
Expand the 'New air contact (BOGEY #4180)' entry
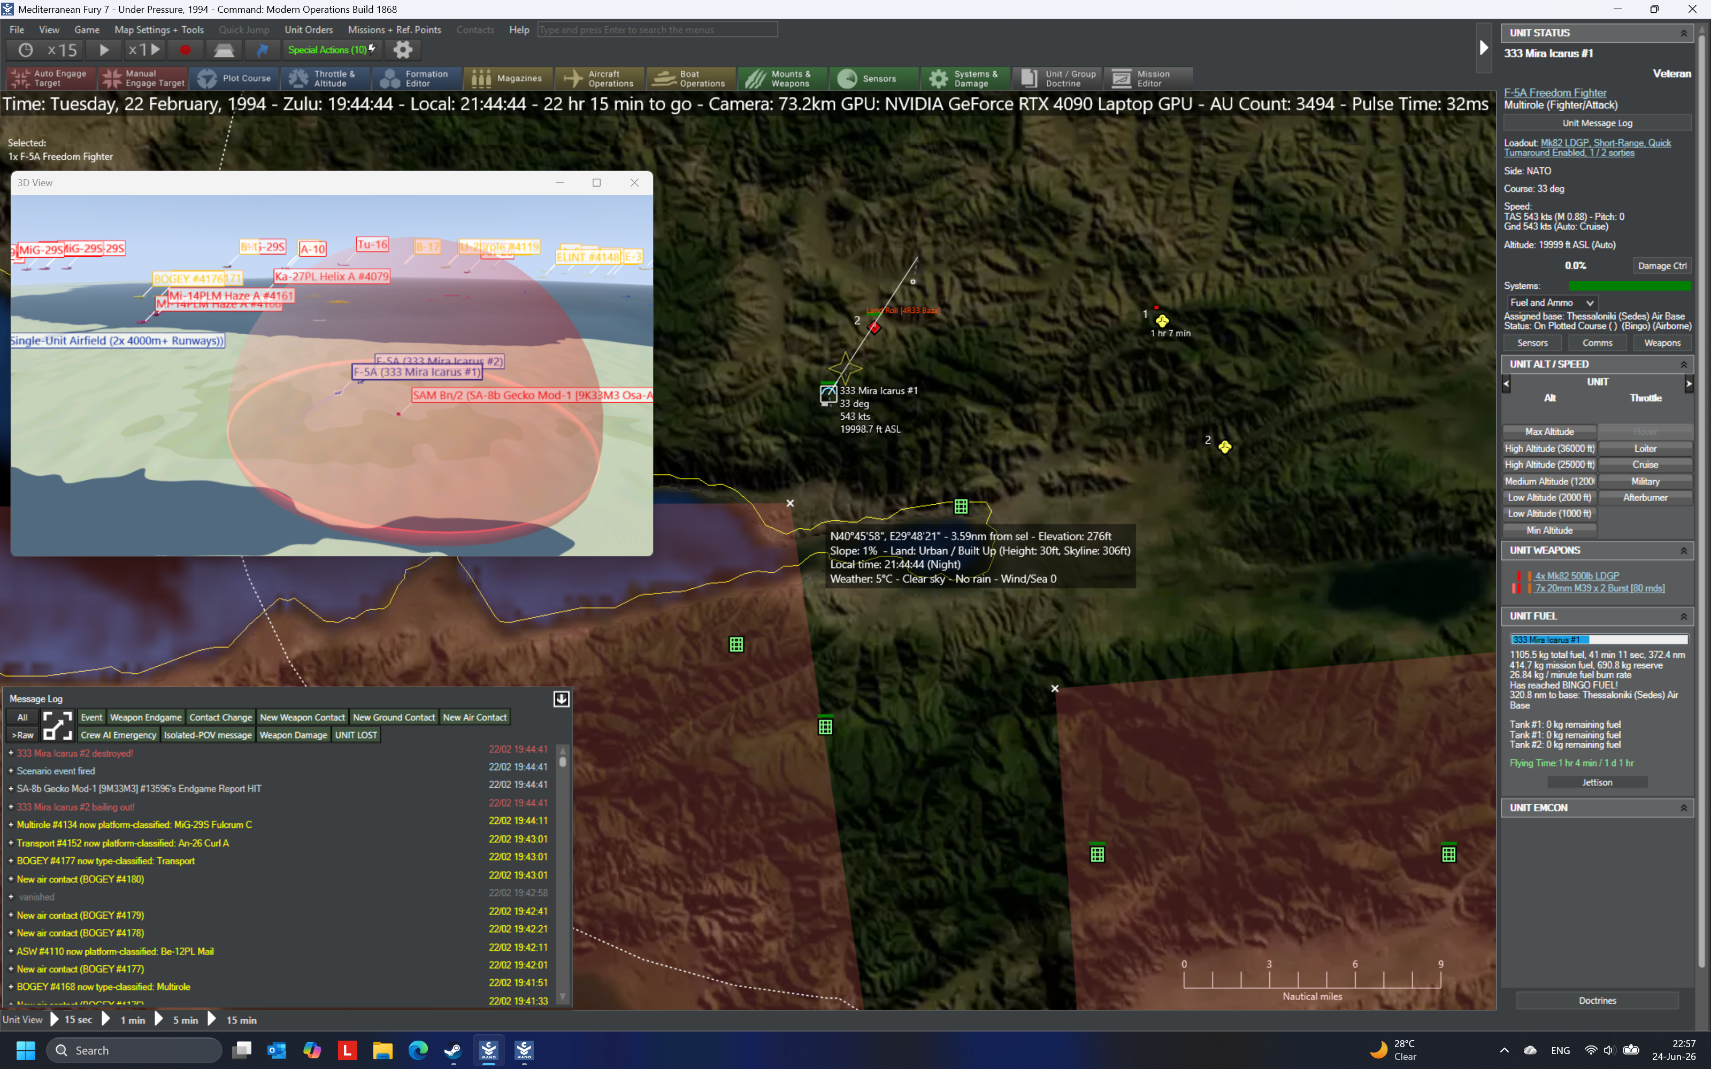point(11,880)
